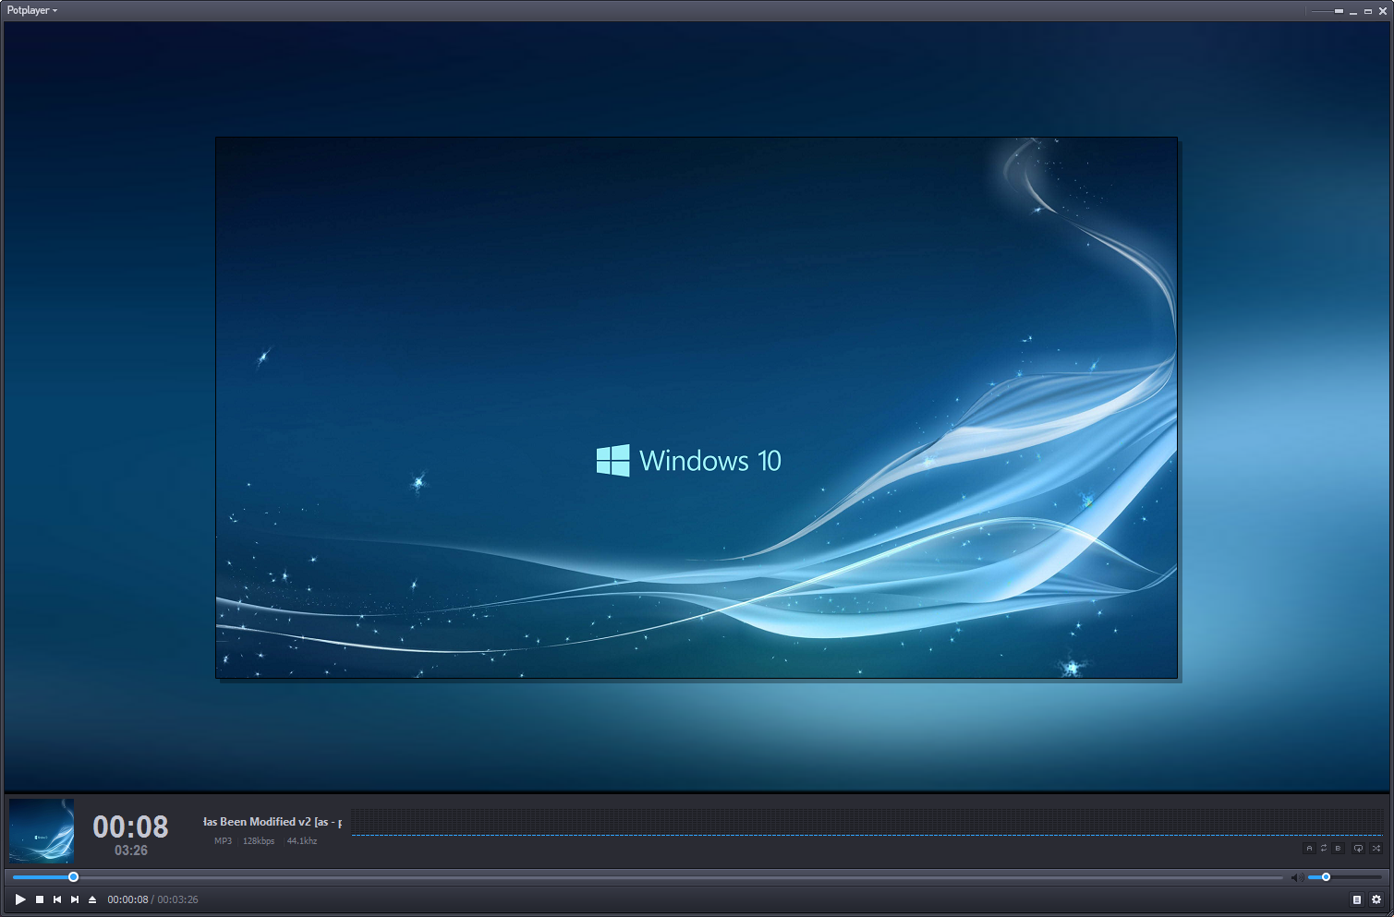
Task: Start playback with the Play button
Action: 20,899
